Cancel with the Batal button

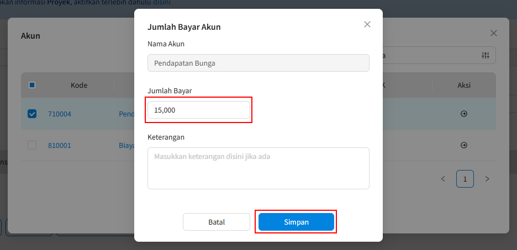(217, 222)
